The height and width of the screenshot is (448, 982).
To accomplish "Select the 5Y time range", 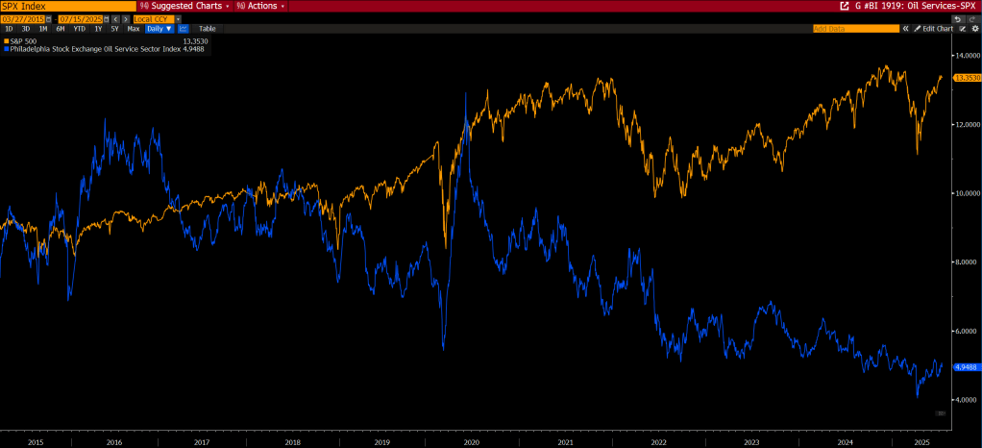I will point(113,29).
